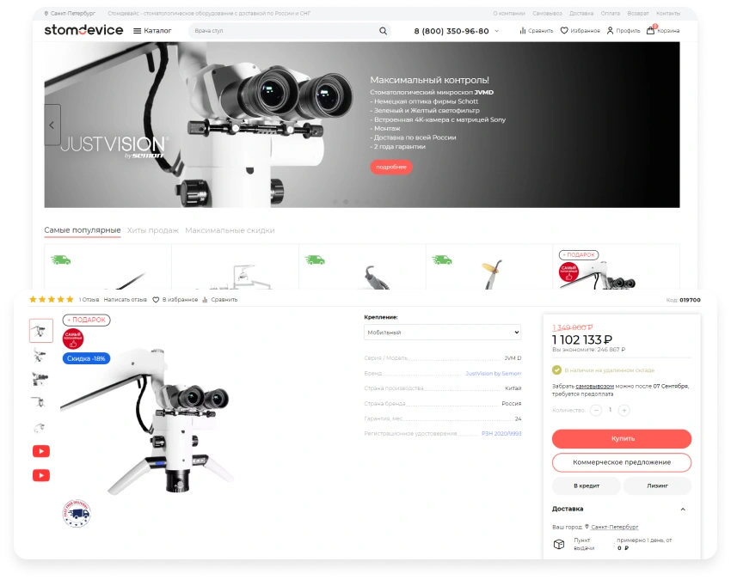731x580 pixels.
Task: Click the Скидка -18% badge
Action: tap(86, 358)
